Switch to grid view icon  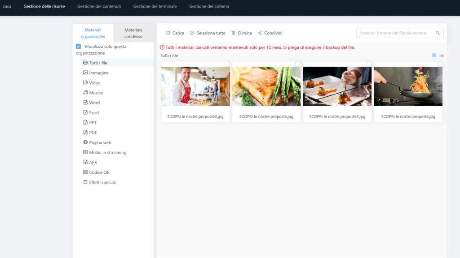434,56
